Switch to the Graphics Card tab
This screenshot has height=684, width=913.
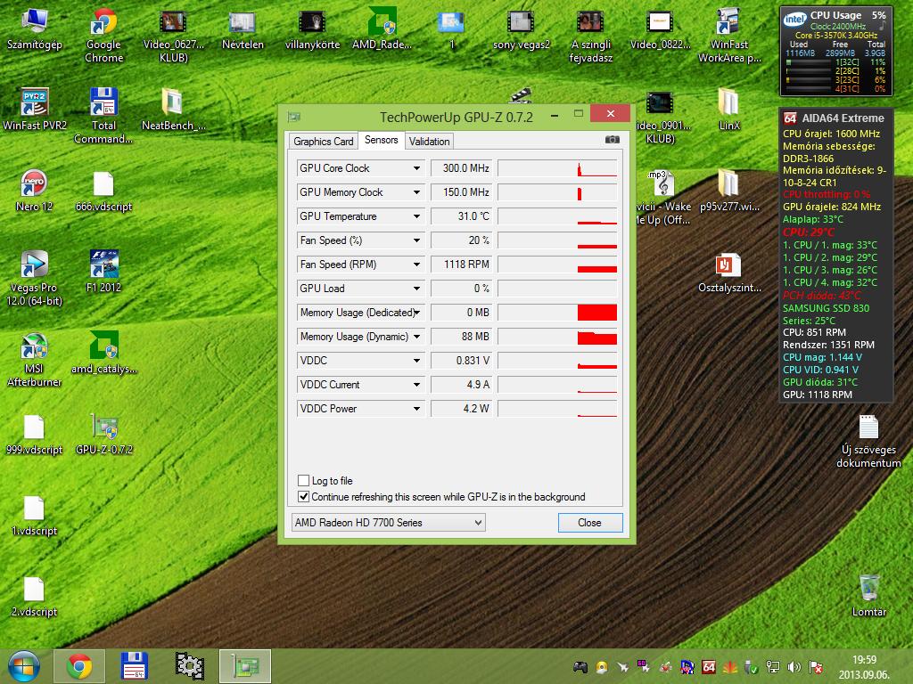click(x=323, y=142)
